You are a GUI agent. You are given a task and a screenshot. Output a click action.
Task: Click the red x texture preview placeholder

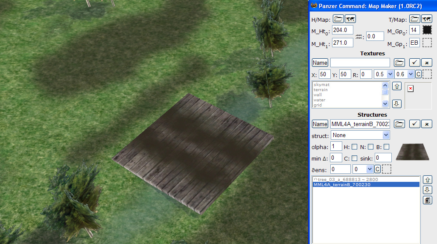tap(411, 89)
